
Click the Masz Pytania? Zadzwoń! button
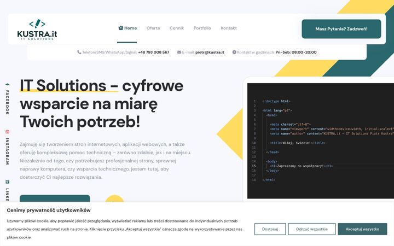tap(341, 29)
